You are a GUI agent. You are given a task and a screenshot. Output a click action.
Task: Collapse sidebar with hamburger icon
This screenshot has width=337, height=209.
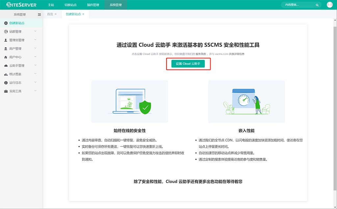tap(39, 14)
